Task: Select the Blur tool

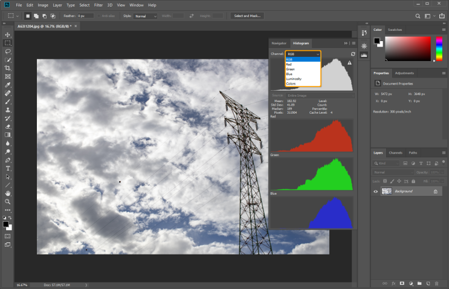Action: click(8, 143)
